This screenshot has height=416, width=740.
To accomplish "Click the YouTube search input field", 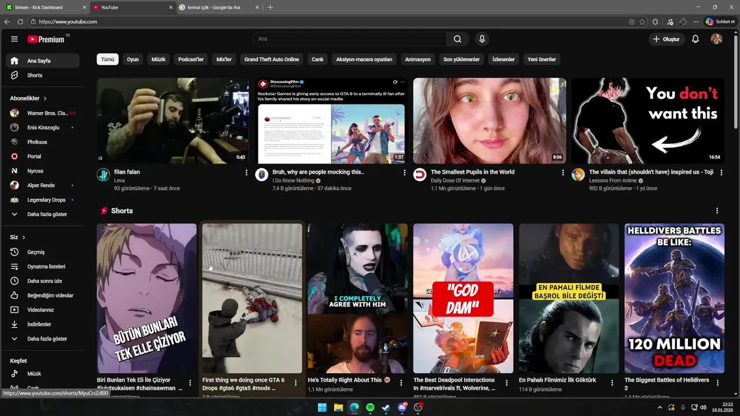I will coord(349,39).
